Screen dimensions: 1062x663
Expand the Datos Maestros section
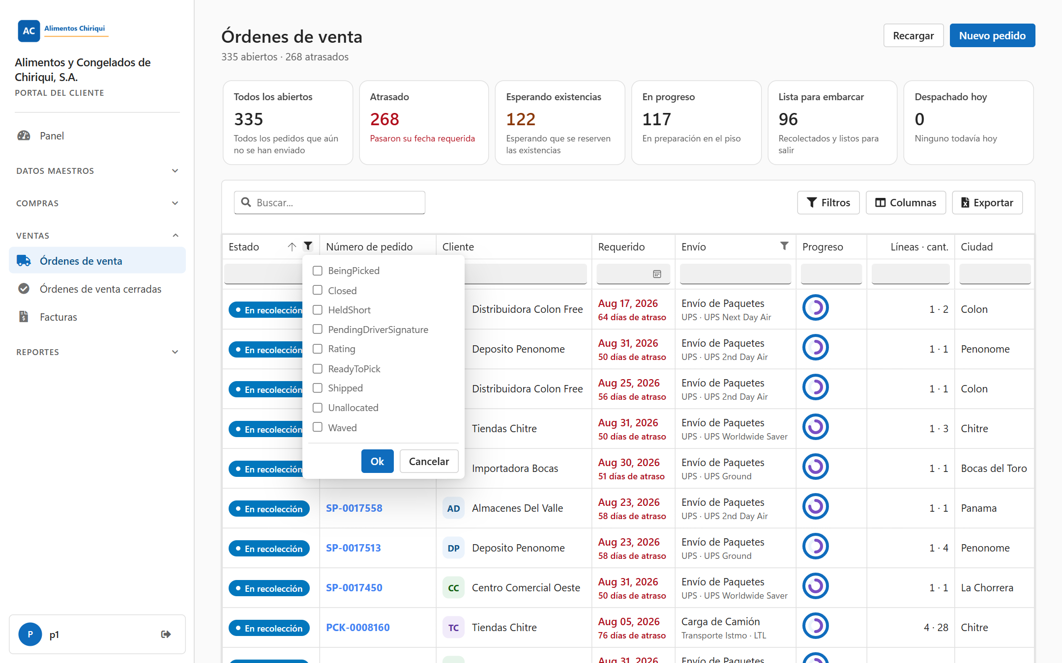click(x=97, y=171)
